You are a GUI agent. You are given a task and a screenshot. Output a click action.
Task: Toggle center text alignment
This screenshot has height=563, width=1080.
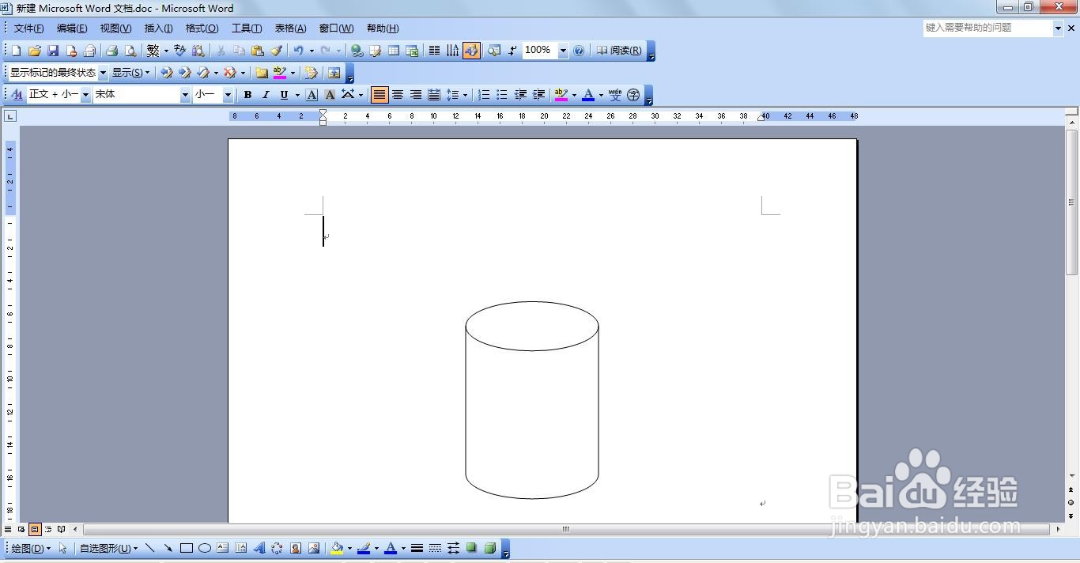(398, 95)
